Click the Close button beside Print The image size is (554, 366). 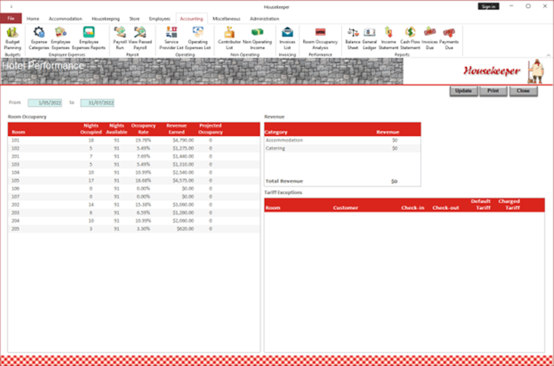(x=523, y=91)
